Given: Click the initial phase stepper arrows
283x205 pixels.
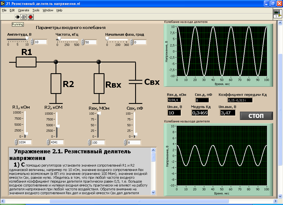Looking at the screenshot, I should pyautogui.click(x=132, y=42).
